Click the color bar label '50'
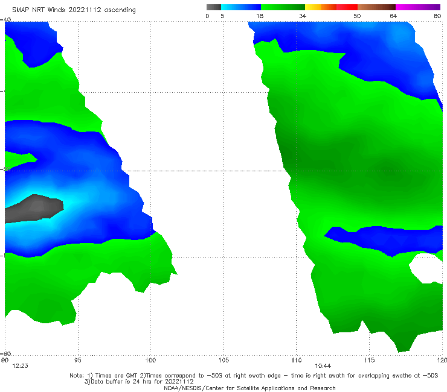The image size is (447, 392). pyautogui.click(x=357, y=16)
